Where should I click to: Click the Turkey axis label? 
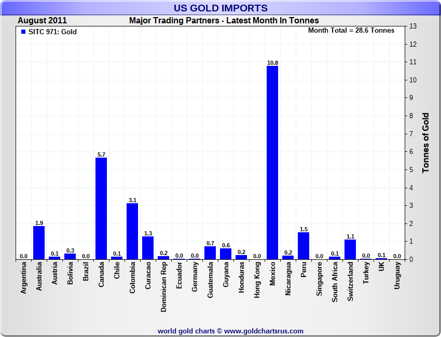(x=366, y=273)
